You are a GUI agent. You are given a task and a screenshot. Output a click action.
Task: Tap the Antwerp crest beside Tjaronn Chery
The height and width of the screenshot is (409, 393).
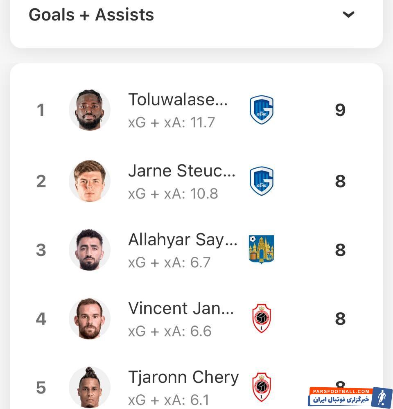pos(262,387)
